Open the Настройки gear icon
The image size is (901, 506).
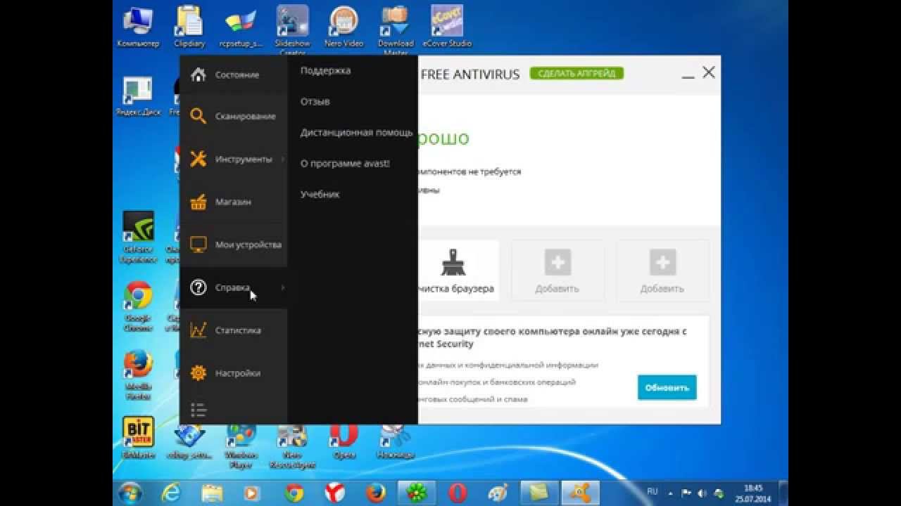(199, 373)
